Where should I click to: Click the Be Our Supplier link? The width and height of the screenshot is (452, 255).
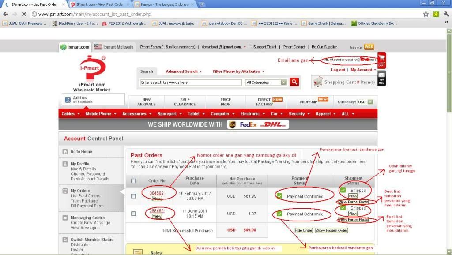click(324, 47)
